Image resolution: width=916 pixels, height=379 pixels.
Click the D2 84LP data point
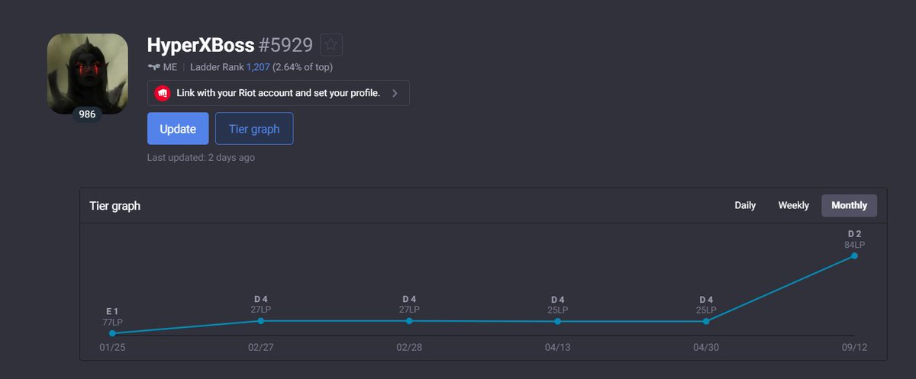(854, 255)
